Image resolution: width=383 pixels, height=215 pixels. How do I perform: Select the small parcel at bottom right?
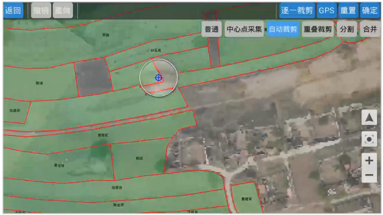246,197
